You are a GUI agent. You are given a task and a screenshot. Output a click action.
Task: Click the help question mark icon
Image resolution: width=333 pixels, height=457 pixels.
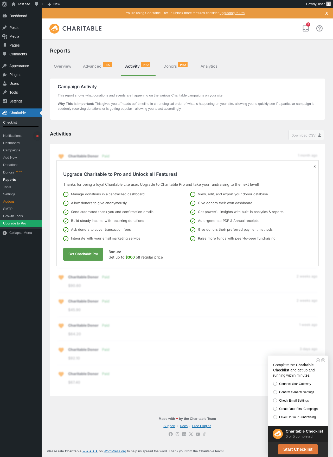319,28
